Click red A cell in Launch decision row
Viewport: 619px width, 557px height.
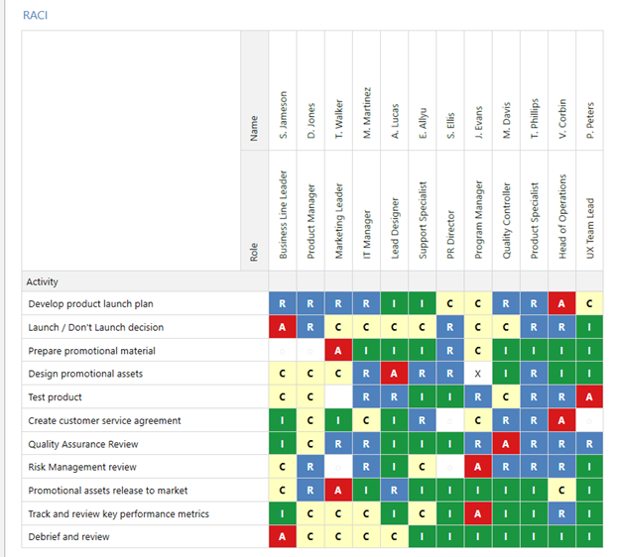coord(283,327)
